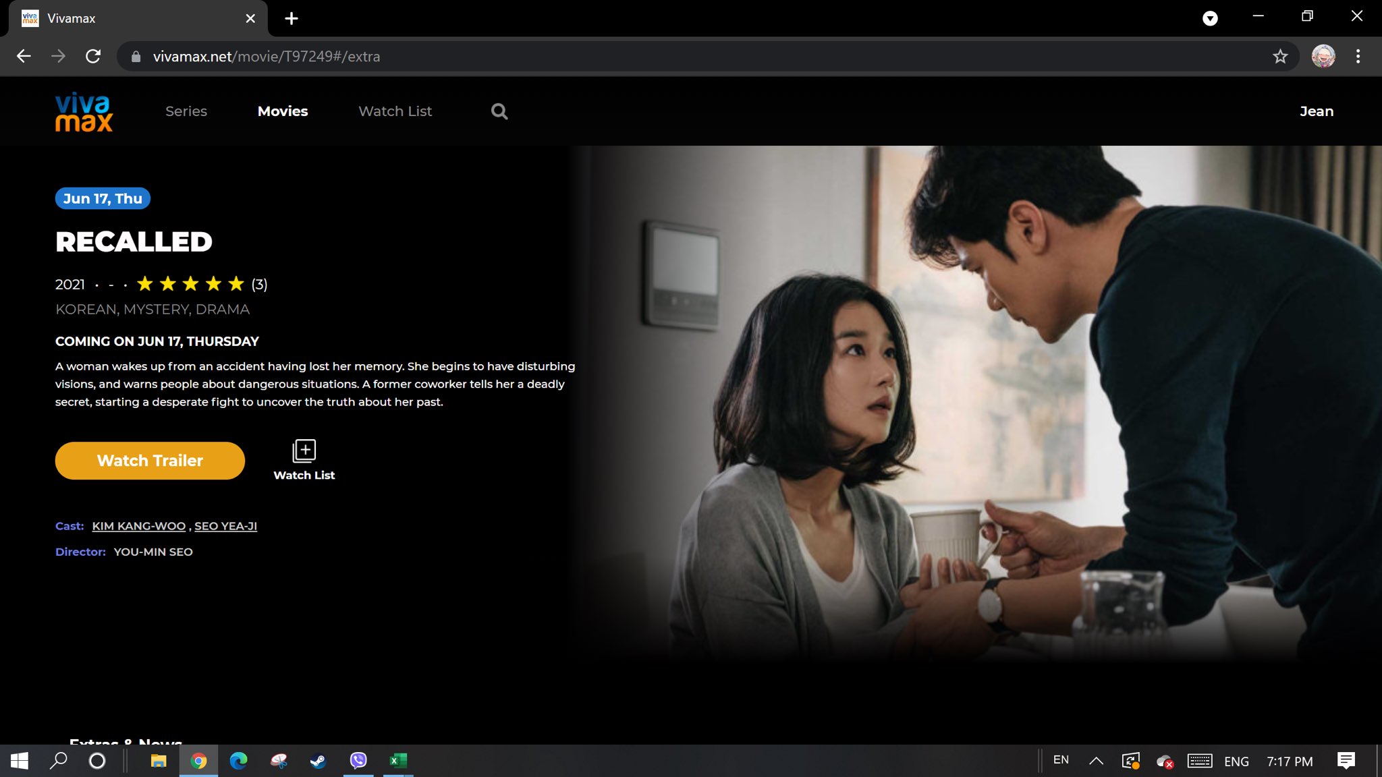Open Chrome three-dot menu
1382x777 pixels.
pyautogui.click(x=1358, y=57)
